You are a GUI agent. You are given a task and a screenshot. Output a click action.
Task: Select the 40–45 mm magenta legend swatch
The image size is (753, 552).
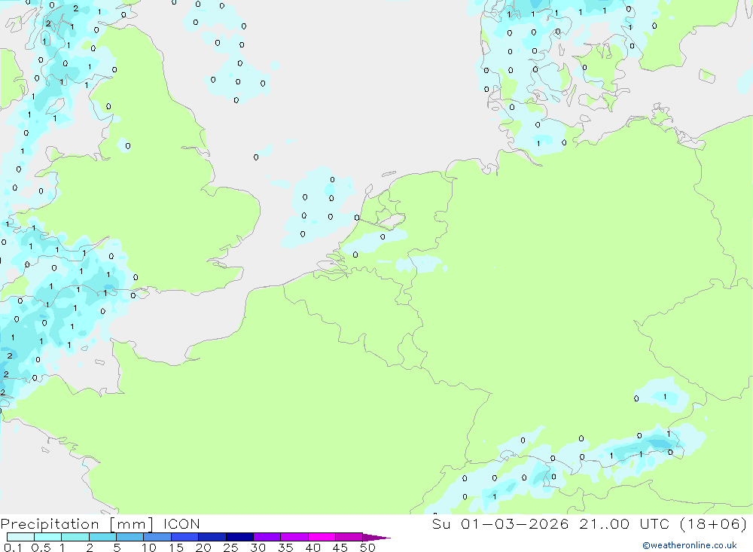tap(322, 537)
